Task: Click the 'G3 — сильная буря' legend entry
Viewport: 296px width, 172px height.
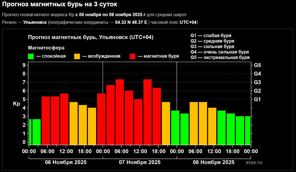Action: 212,46
